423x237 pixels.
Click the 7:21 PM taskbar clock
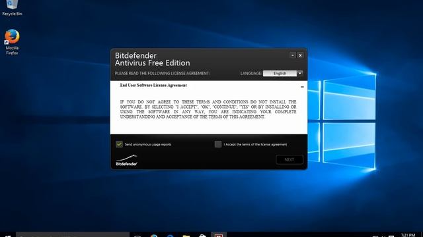408,235
